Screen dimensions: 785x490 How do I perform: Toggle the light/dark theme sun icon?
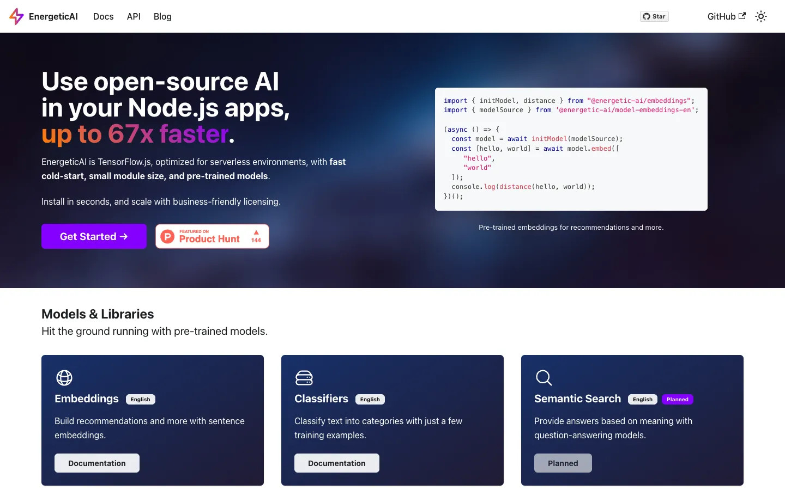761,16
